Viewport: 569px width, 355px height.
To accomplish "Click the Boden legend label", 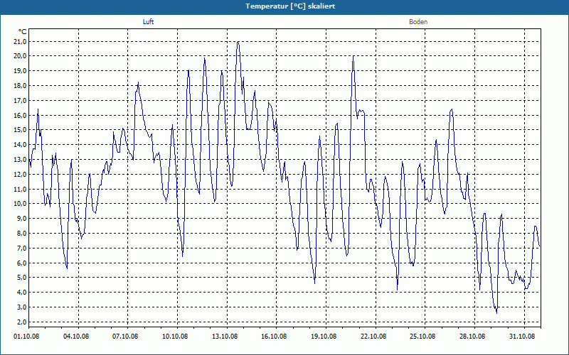I will 418,22.
